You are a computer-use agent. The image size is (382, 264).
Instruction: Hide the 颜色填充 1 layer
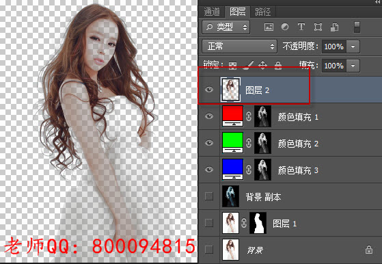tap(209, 116)
